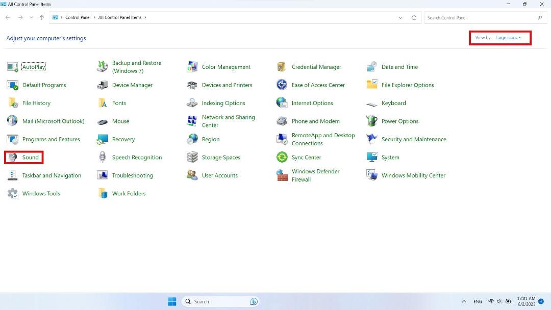551x310 pixels.
Task: Open RemoteApp and Desktop Connections link
Action: tap(323, 139)
